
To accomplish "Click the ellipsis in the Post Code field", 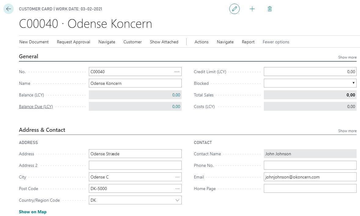I will point(177,189).
